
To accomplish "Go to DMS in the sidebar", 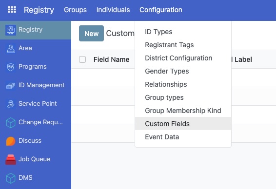I will 25,178.
